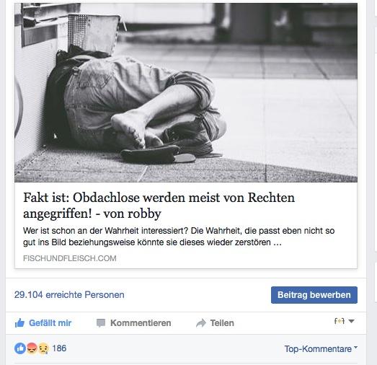Expand the arrow next to identity selector
Image resolution: width=377 pixels, height=365 pixels.
(x=351, y=321)
